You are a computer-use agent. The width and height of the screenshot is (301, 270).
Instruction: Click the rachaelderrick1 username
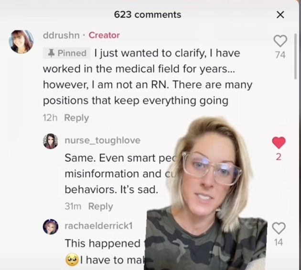coord(98,225)
